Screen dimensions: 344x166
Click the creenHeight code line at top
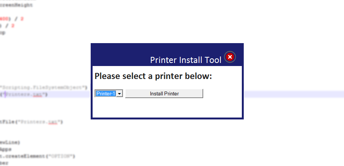pyautogui.click(x=16, y=5)
